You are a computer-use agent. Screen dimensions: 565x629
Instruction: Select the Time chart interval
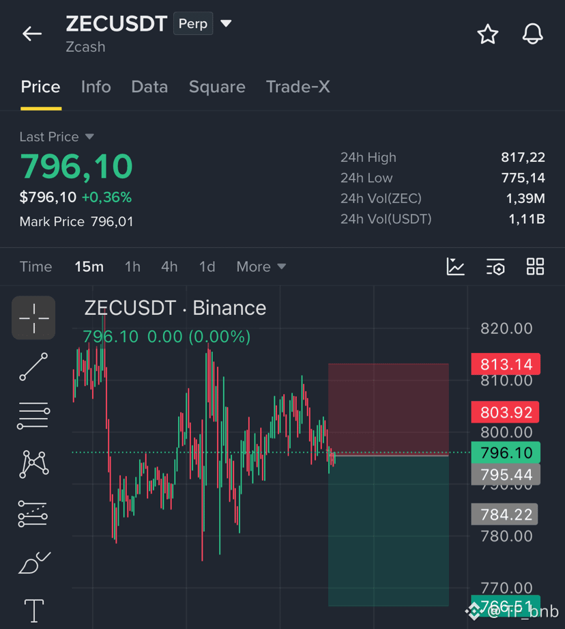coord(35,267)
